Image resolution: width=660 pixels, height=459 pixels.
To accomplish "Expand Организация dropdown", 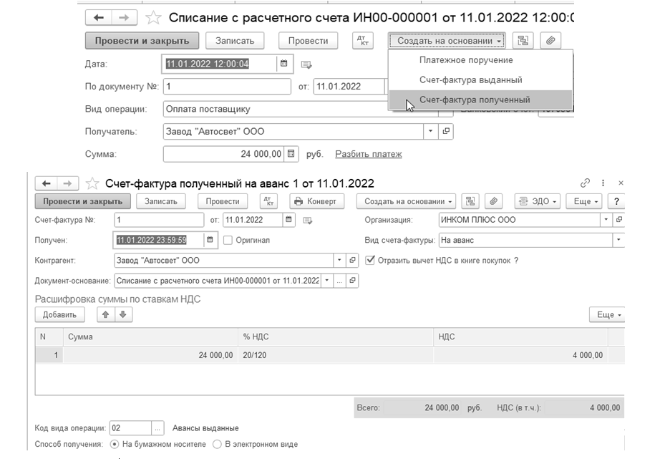I will (606, 219).
